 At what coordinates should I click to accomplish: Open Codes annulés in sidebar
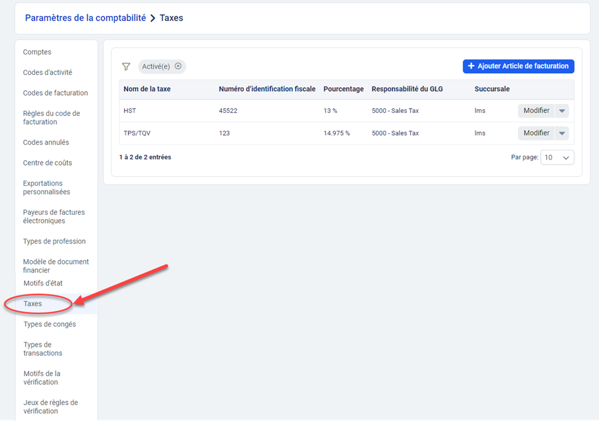tap(46, 142)
